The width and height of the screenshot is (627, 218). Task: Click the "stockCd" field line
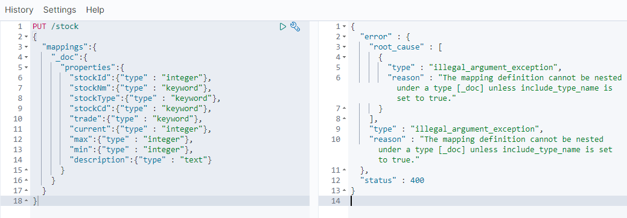click(x=140, y=109)
